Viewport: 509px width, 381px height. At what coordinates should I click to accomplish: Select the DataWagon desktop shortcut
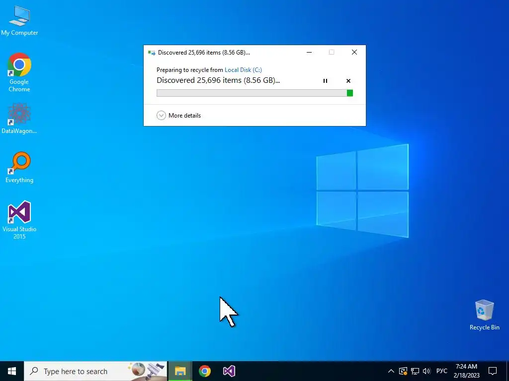click(19, 118)
